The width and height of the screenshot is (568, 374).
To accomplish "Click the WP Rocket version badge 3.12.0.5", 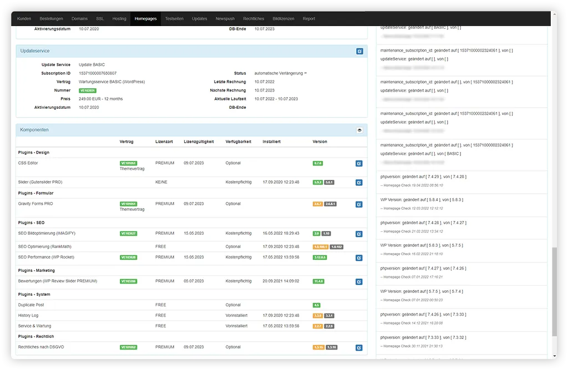I will click(320, 257).
